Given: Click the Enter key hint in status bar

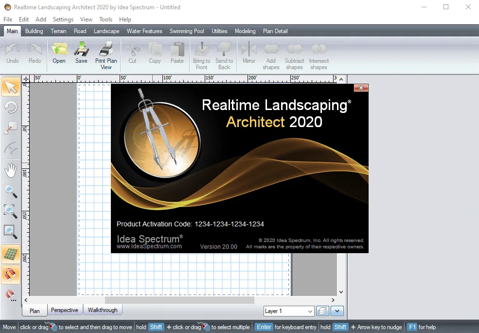Looking at the screenshot, I should (264, 327).
